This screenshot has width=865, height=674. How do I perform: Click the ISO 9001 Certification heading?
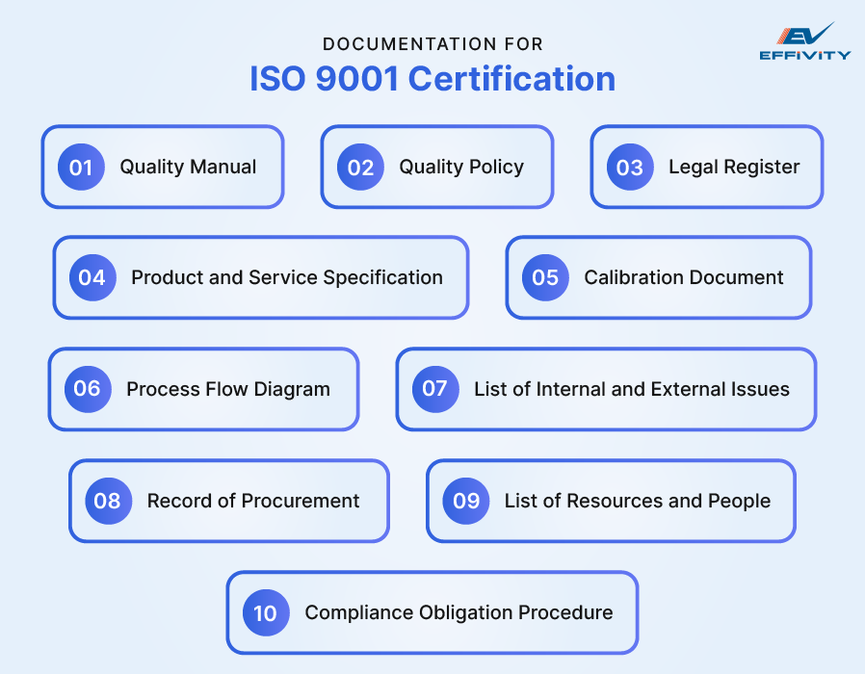(432, 79)
